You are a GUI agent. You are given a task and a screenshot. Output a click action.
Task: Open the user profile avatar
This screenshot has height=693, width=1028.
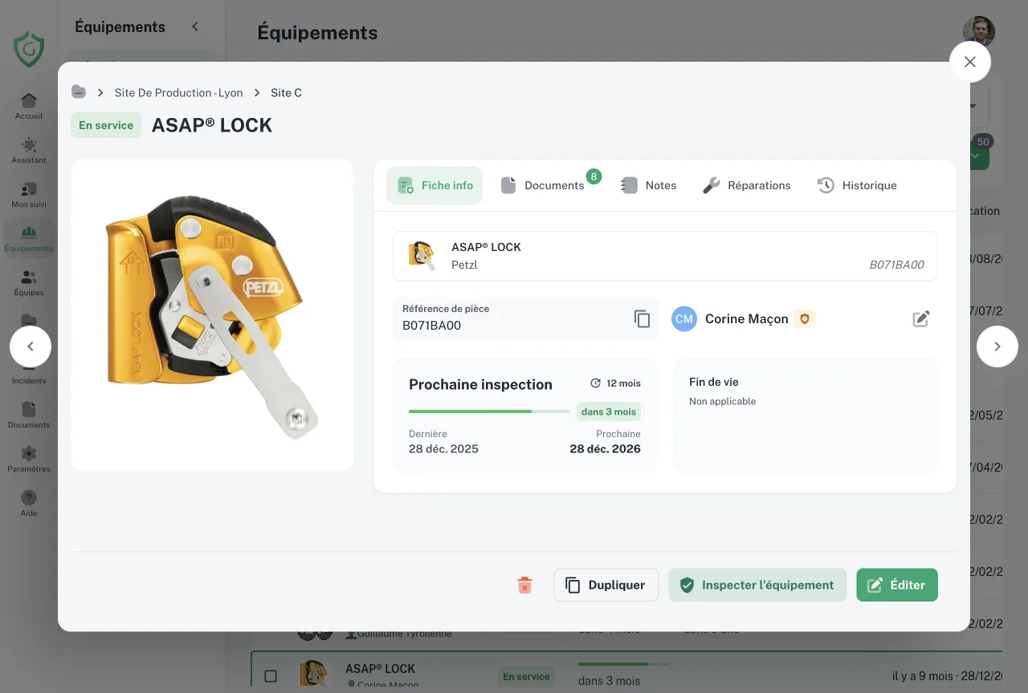(979, 32)
